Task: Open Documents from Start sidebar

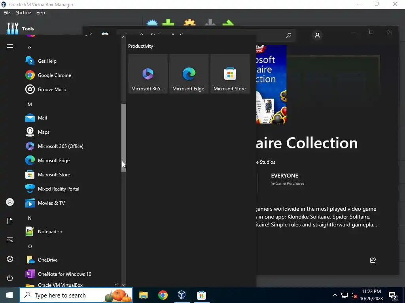Action: pyautogui.click(x=10, y=221)
